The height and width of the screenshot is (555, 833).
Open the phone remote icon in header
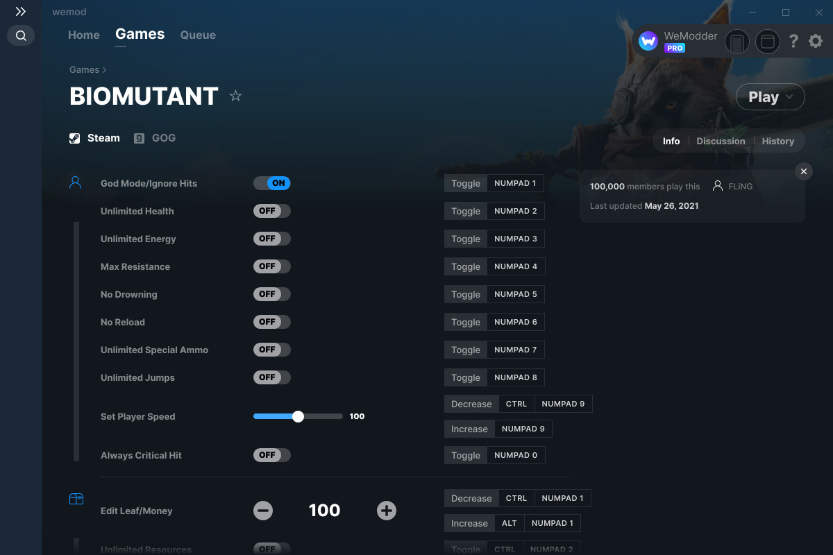pyautogui.click(x=737, y=42)
